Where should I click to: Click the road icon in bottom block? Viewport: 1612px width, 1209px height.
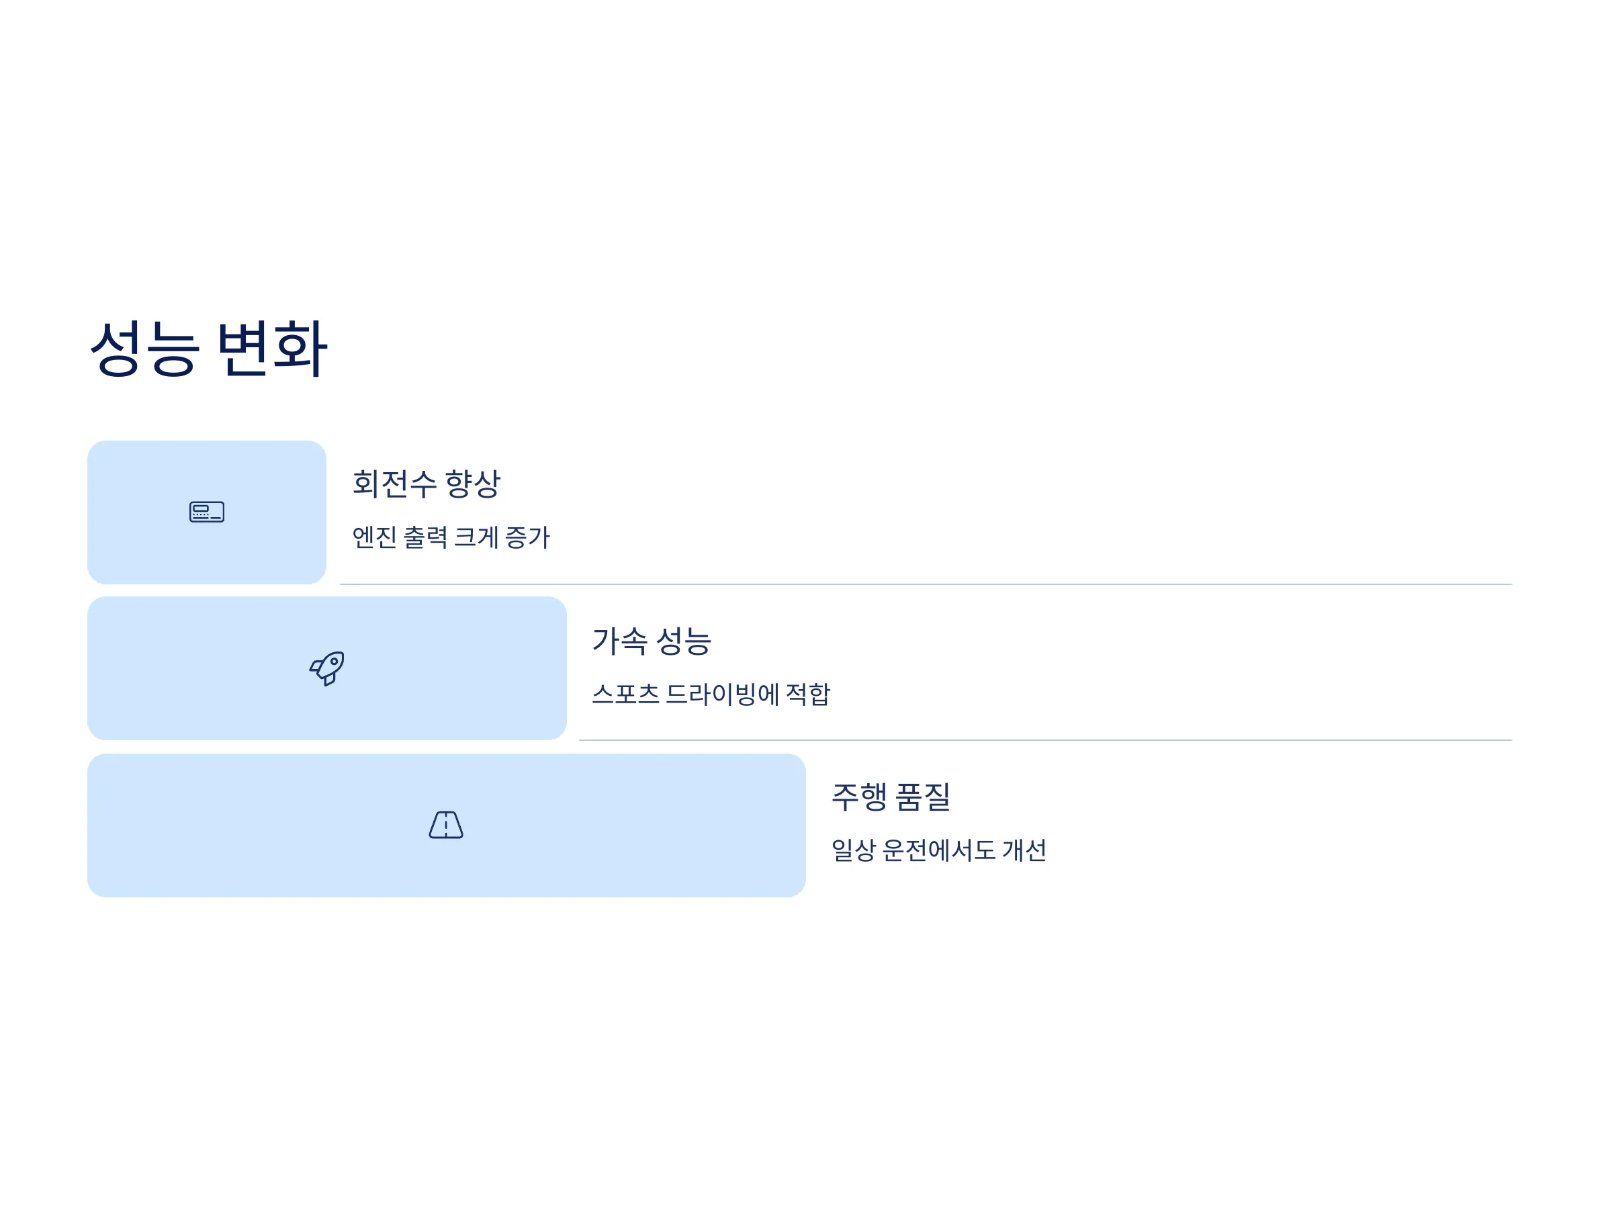(x=446, y=824)
